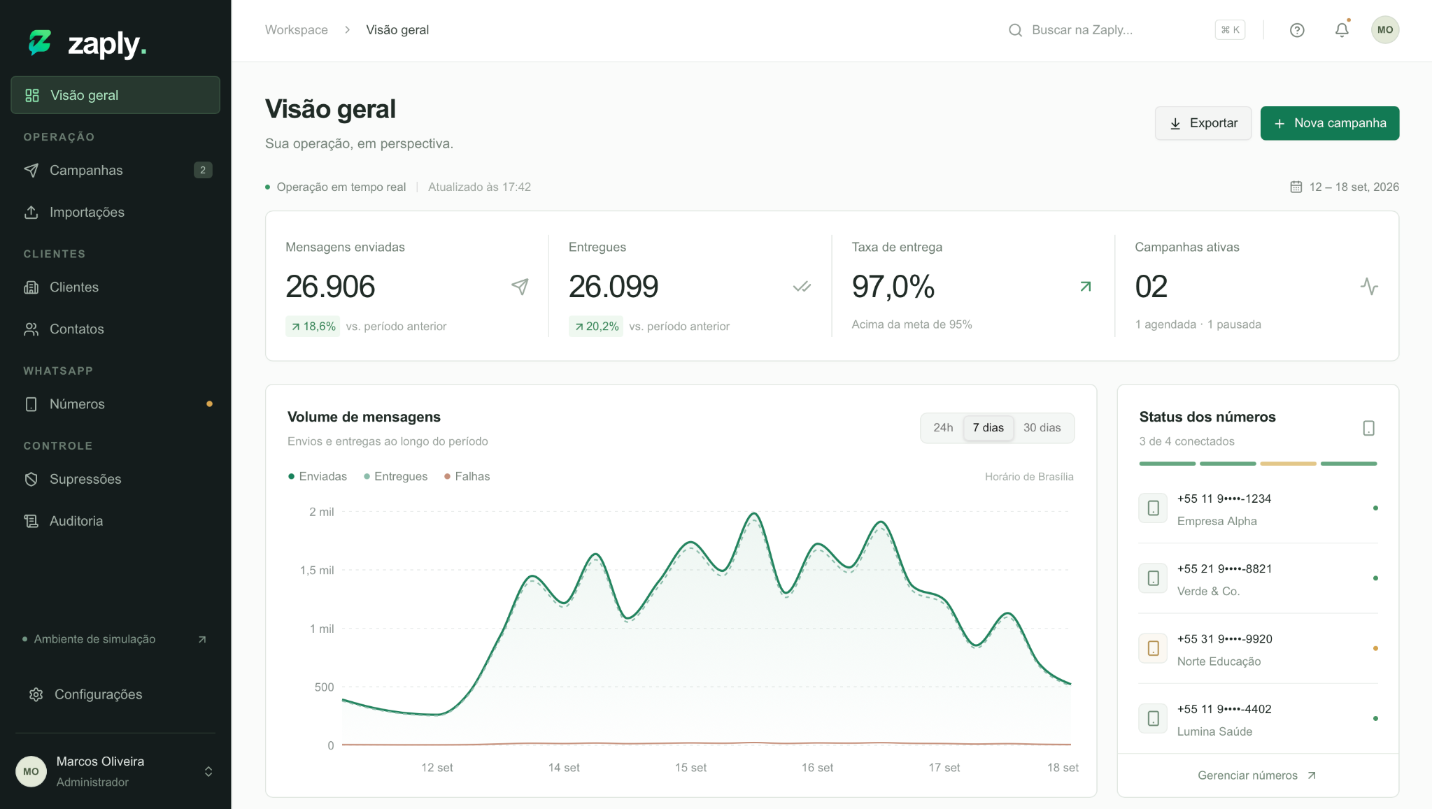Click the device icon for Verde & Co.
The height and width of the screenshot is (809, 1432).
tap(1153, 578)
